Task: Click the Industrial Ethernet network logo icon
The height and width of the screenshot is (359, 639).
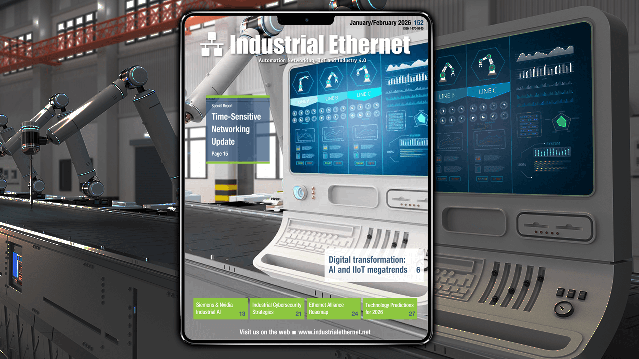Action: pyautogui.click(x=212, y=44)
